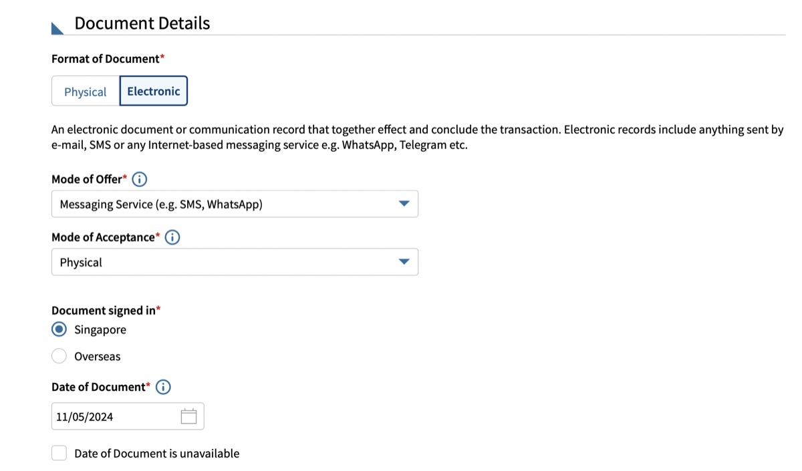Select the Physical document format
Image resolution: width=802 pixels, height=471 pixels.
(x=86, y=92)
